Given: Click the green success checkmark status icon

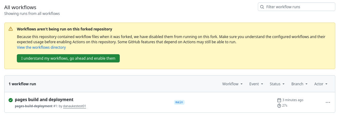Looking at the screenshot, I should 11,100.
